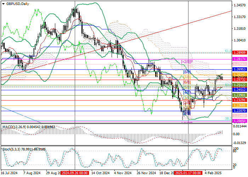The height and width of the screenshot is (177, 248).
Task: Select the 1.22070 blue price label
Action: [x=239, y=111]
